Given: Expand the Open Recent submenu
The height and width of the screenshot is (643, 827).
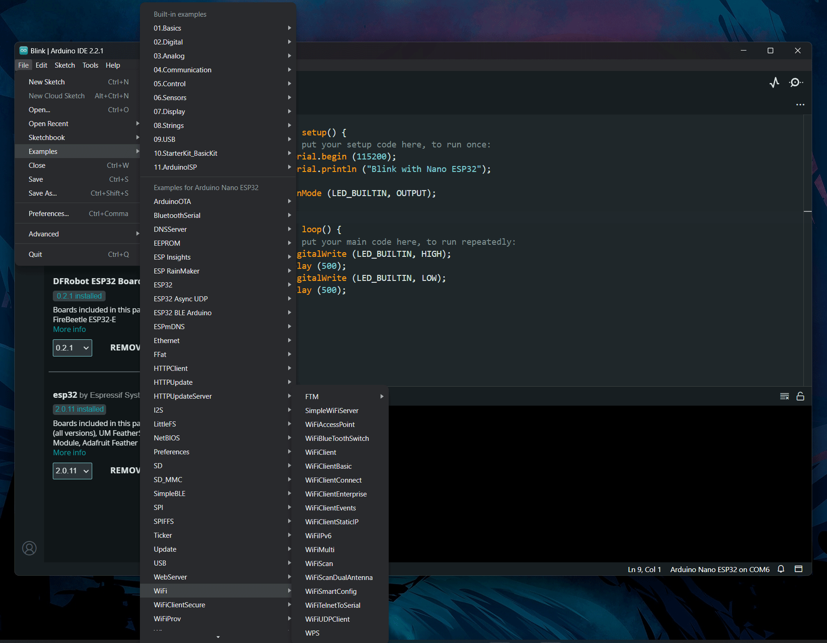Looking at the screenshot, I should coord(78,124).
